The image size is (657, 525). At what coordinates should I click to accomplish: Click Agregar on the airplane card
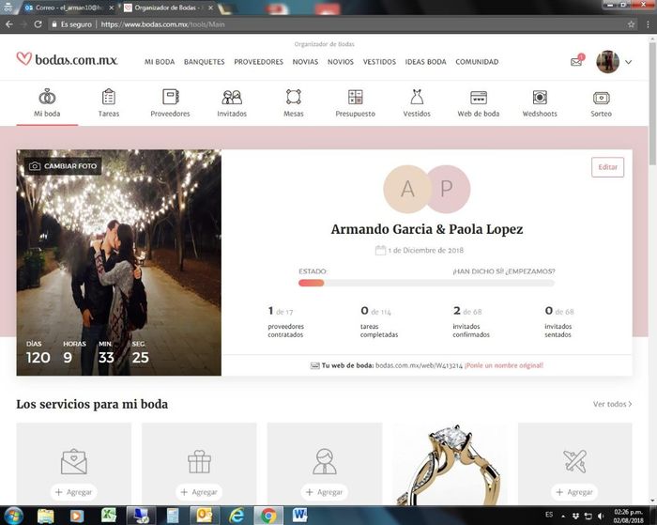574,492
